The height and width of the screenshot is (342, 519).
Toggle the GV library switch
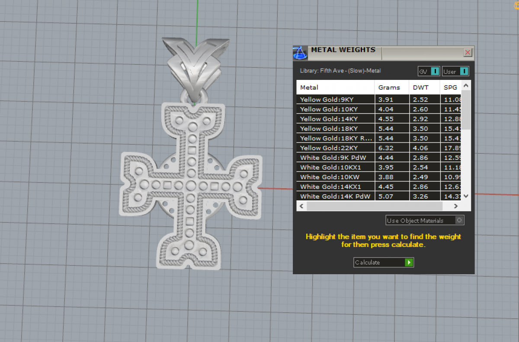(435, 71)
